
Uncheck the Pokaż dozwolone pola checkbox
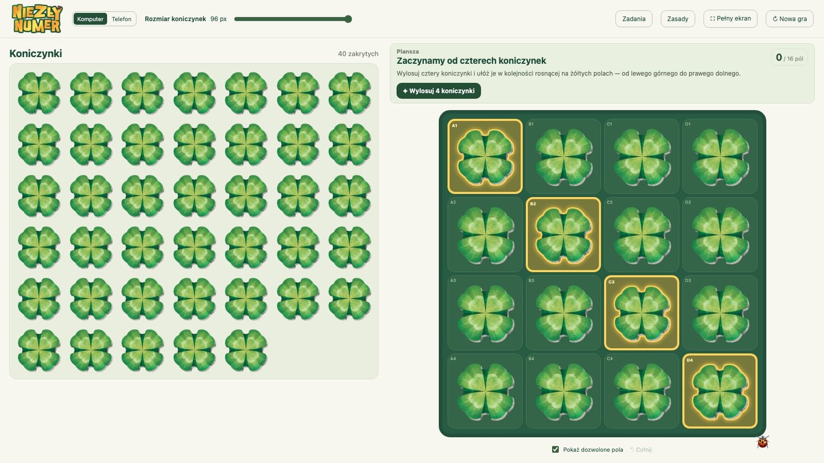coord(555,450)
